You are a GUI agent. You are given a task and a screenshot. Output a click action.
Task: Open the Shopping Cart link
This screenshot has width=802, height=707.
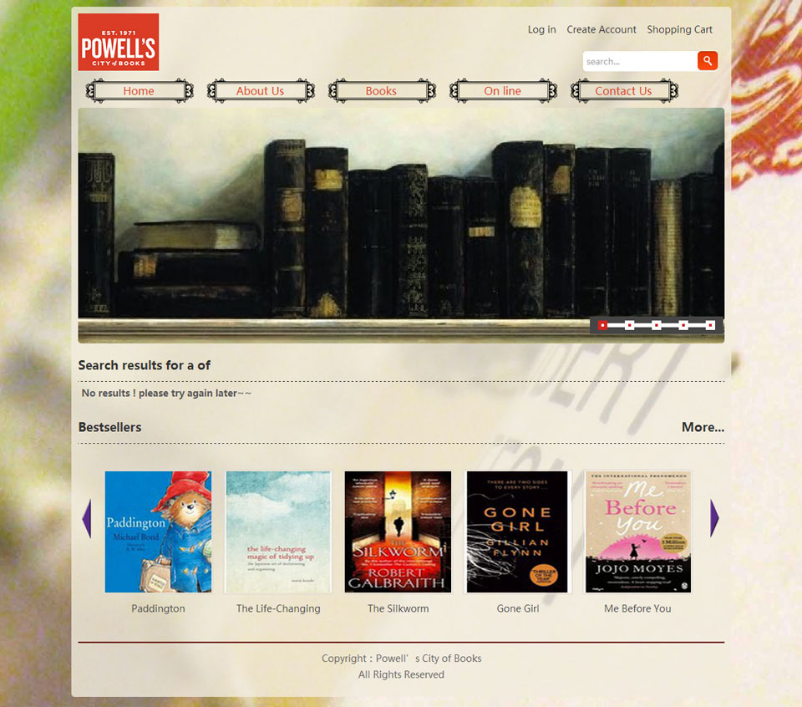point(679,30)
